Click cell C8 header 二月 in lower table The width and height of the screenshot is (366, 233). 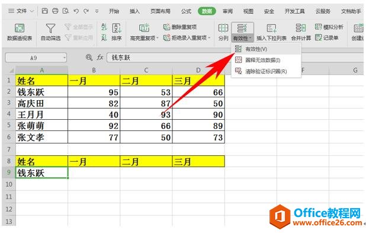[146, 161]
